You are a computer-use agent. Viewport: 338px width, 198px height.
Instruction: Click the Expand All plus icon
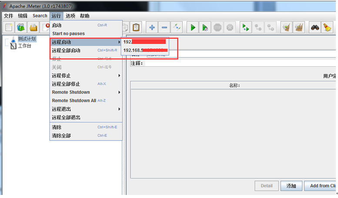tap(152, 27)
